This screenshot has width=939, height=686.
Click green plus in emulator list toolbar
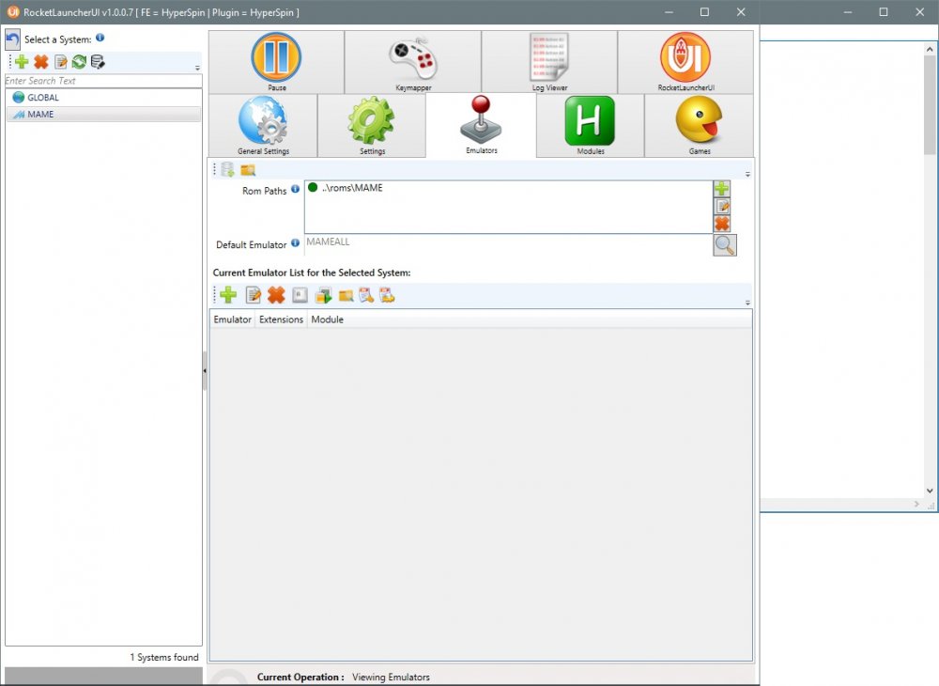tap(228, 295)
